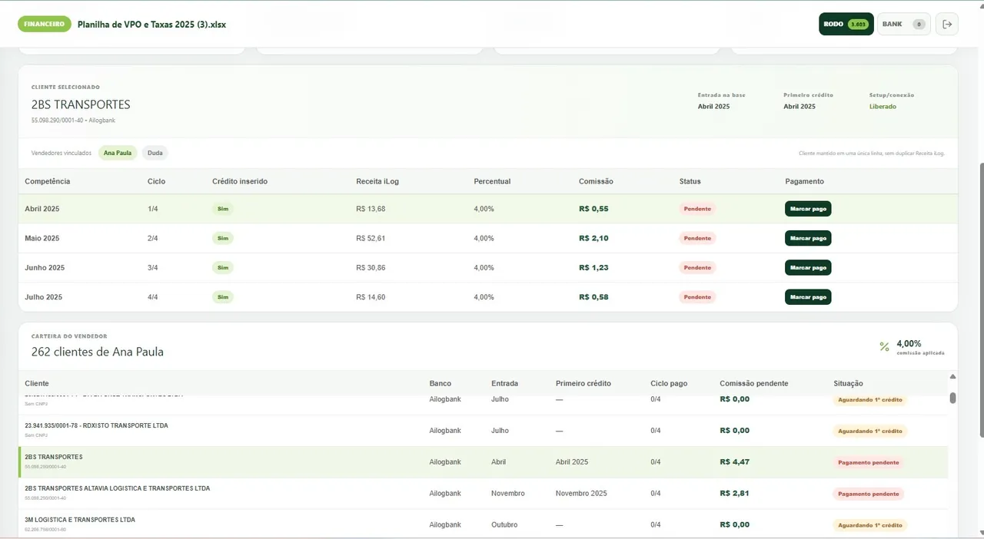The height and width of the screenshot is (539, 984).
Task: Mark Julho 2025 commission as paid
Action: pyautogui.click(x=808, y=297)
